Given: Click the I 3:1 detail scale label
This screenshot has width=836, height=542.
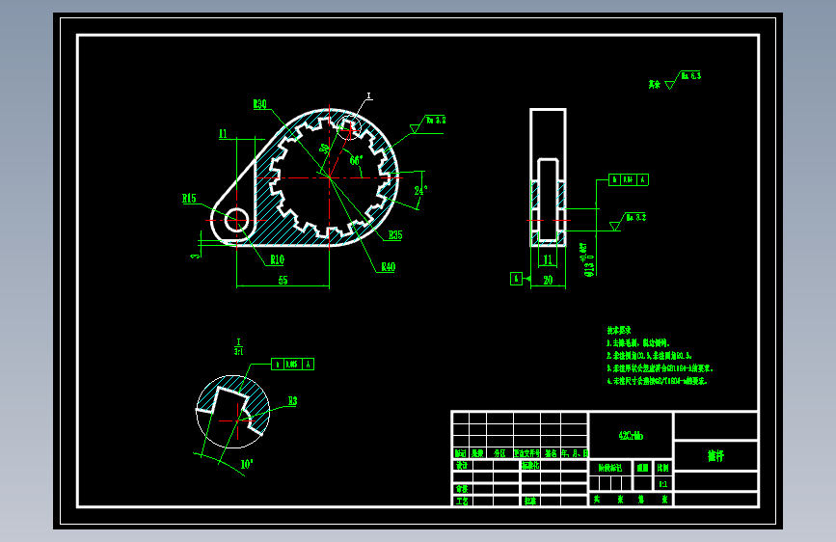Looking at the screenshot, I should [238, 346].
